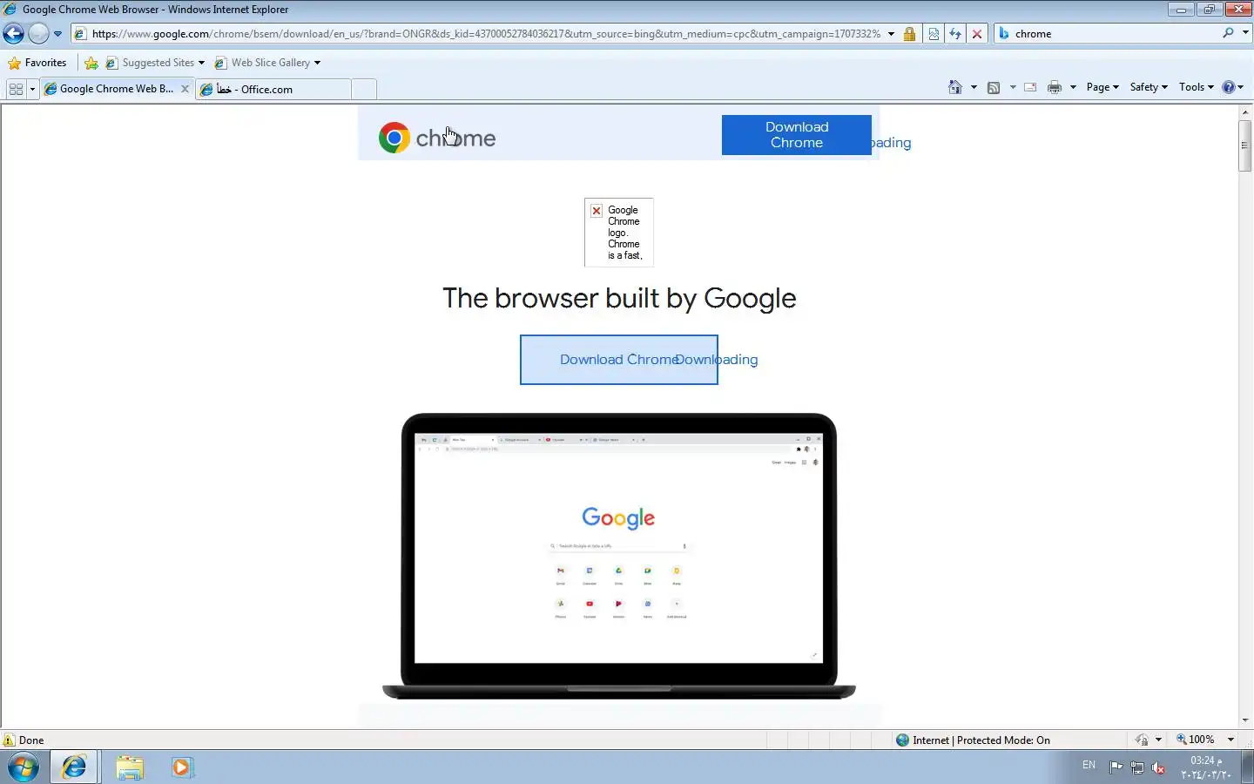Open the Page menu

click(x=1102, y=87)
